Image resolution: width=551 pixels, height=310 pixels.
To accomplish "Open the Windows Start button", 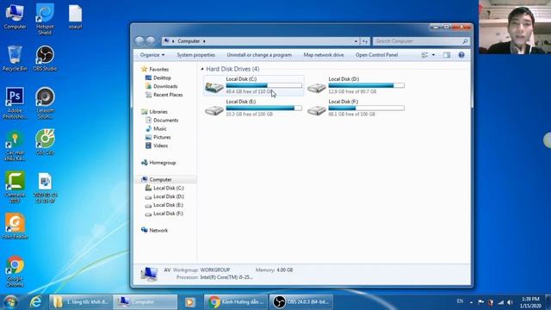I will [10, 302].
